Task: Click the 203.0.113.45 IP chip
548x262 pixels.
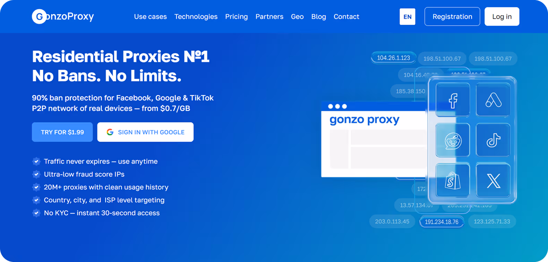Action: coord(392,221)
